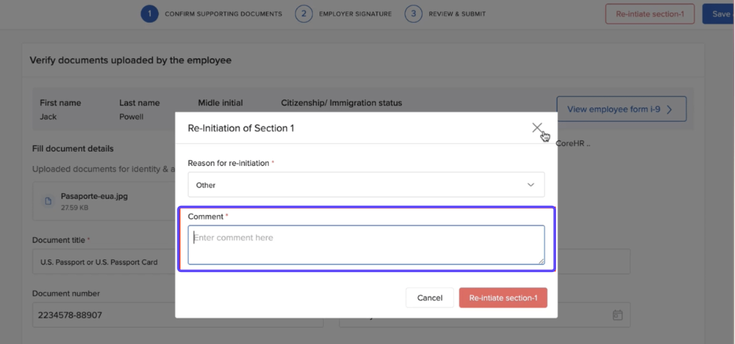Click the header Re-intiate section-1 button
This screenshot has width=735, height=344.
[x=649, y=14]
